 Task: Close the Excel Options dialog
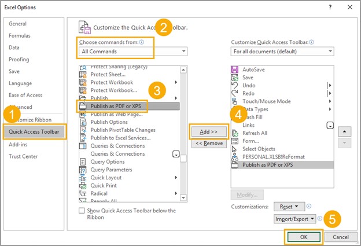(x=350, y=7)
